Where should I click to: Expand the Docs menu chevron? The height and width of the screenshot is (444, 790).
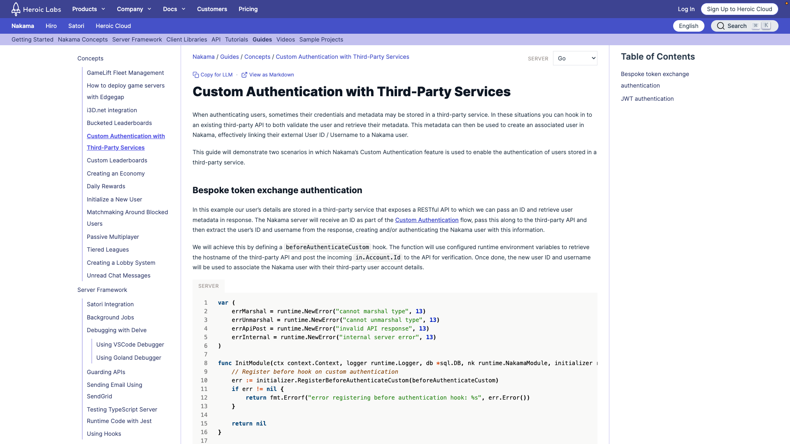[x=184, y=9]
